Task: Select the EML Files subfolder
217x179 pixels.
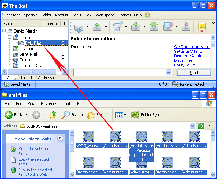Action: (x=33, y=43)
